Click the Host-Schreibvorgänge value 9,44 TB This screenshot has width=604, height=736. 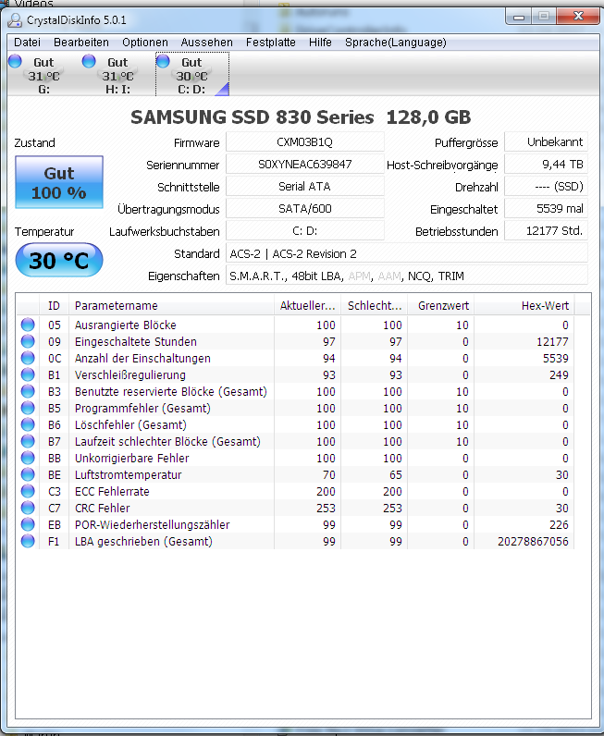547,165
